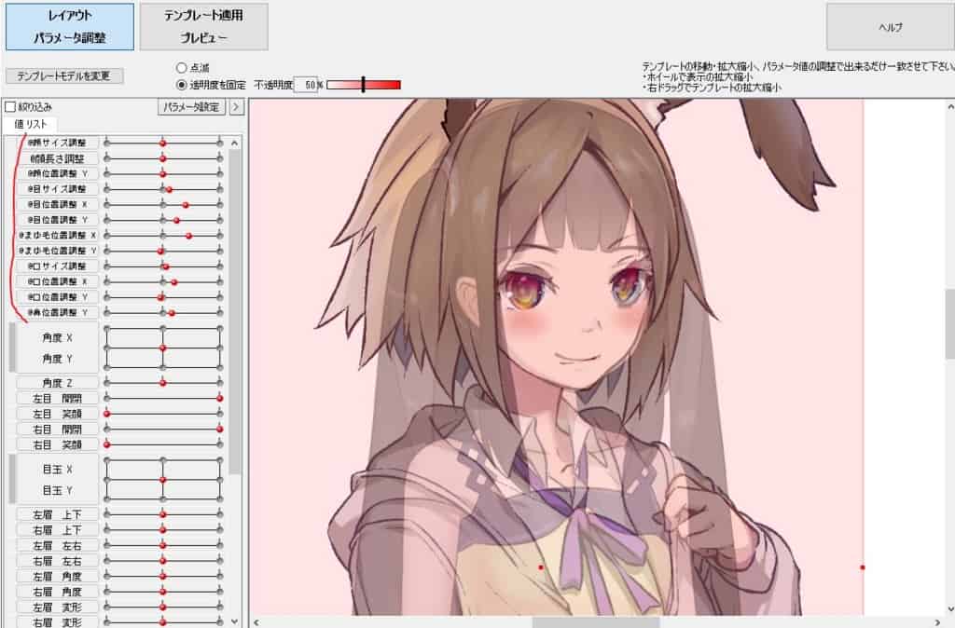
Task: Select the 値 リスト tab
Action: point(31,124)
